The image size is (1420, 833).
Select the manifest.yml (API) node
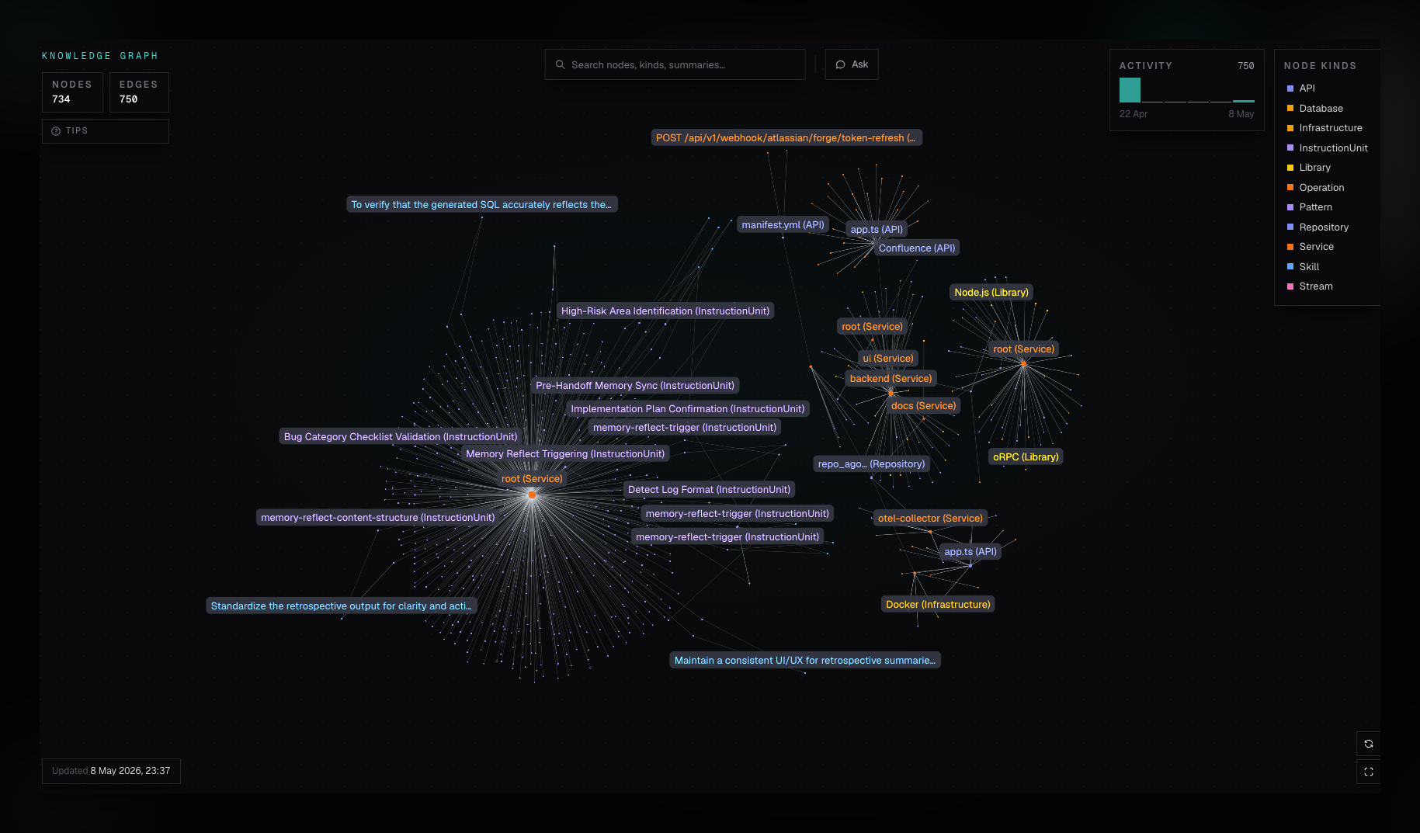[783, 225]
